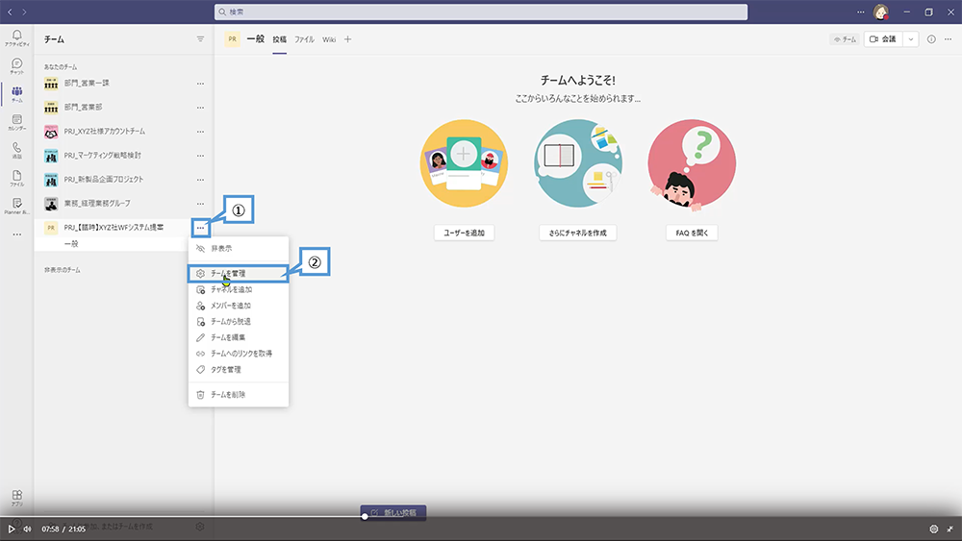The image size is (962, 541).
Task: Open the user profile avatar
Action: [881, 12]
